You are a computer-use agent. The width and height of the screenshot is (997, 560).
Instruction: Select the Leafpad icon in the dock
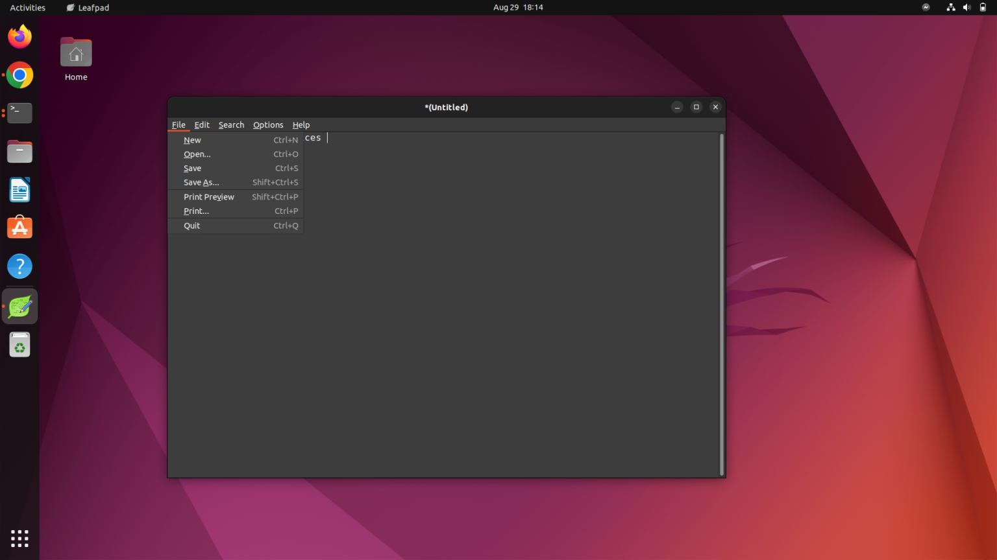point(19,305)
